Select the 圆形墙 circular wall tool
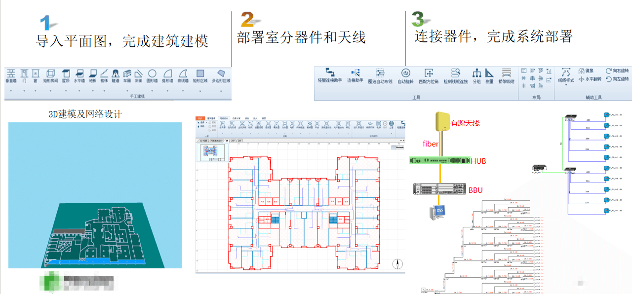 152,76
